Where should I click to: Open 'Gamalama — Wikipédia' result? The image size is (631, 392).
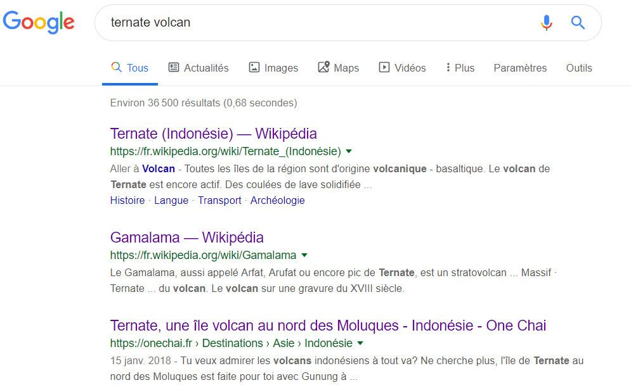(186, 237)
